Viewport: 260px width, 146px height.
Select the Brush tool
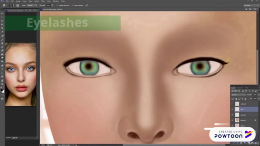[x=2, y=40]
